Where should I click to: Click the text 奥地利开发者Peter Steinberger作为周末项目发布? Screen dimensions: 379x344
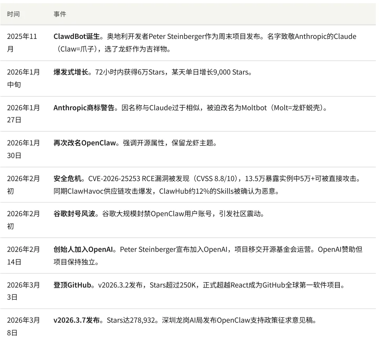coord(184,37)
